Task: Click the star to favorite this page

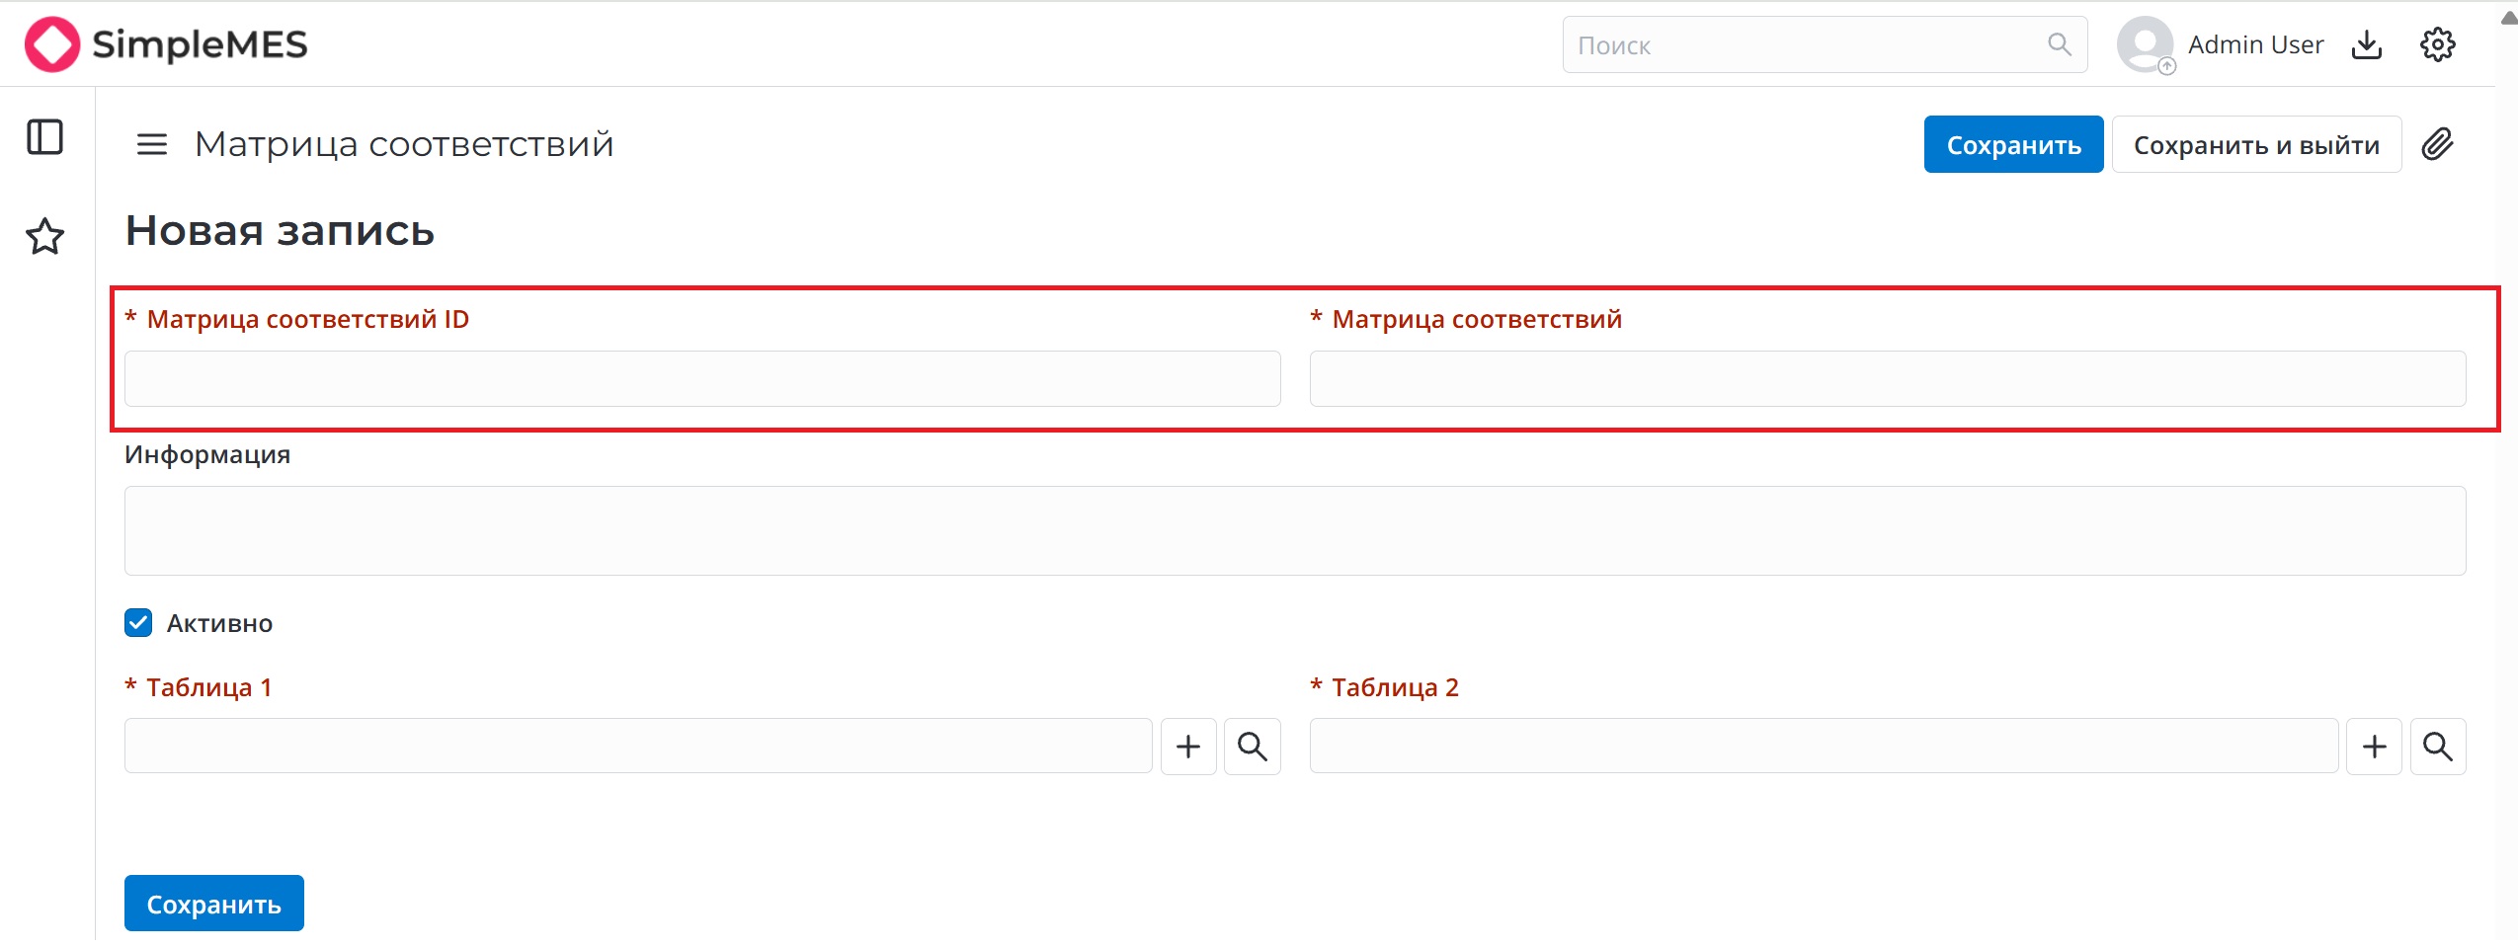Action: (x=43, y=236)
